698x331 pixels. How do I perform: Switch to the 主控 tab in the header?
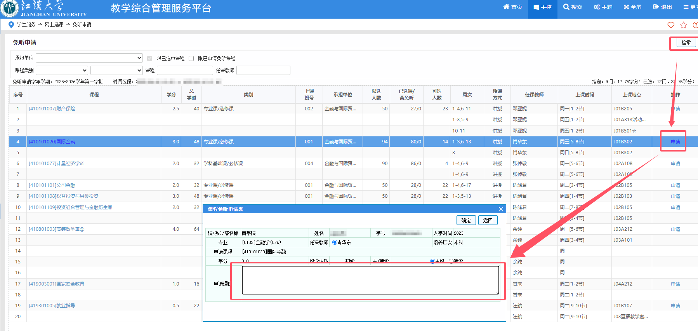coord(542,7)
